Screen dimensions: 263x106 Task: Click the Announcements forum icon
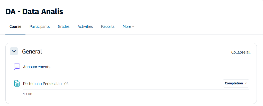(17, 67)
